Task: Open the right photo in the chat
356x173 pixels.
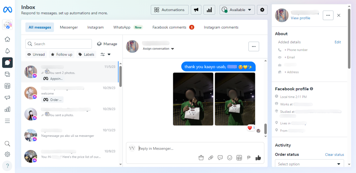Action: (235, 99)
